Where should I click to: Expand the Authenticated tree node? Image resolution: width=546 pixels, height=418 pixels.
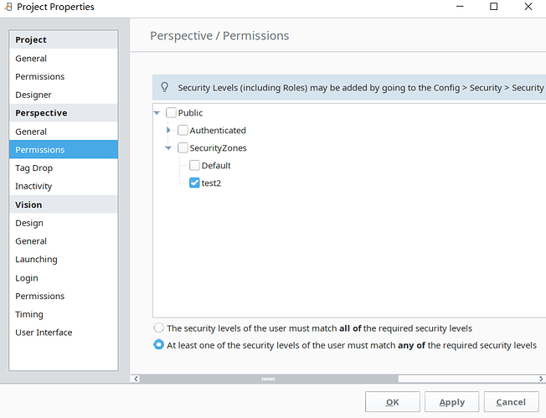(169, 131)
